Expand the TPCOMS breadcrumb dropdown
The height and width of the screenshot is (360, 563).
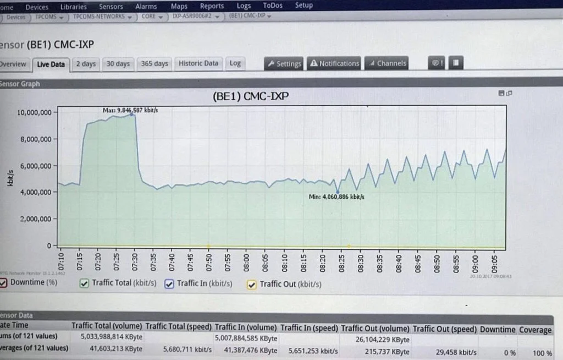click(x=61, y=17)
